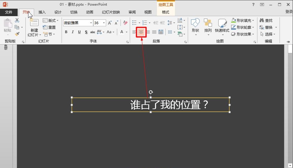This screenshot has height=168, width=293.
Task: Toggle Center text alignment
Action: pos(141,32)
